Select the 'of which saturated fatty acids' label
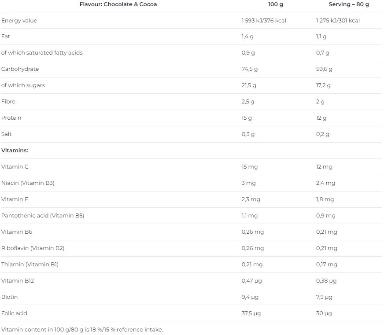The height and width of the screenshot is (335, 384). (42, 53)
